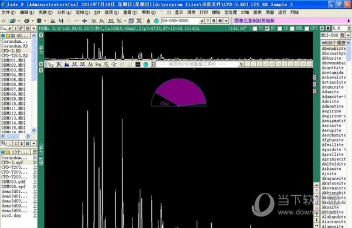
Task: Click the purple overlaid peaks icon
Action: click(x=101, y=21)
